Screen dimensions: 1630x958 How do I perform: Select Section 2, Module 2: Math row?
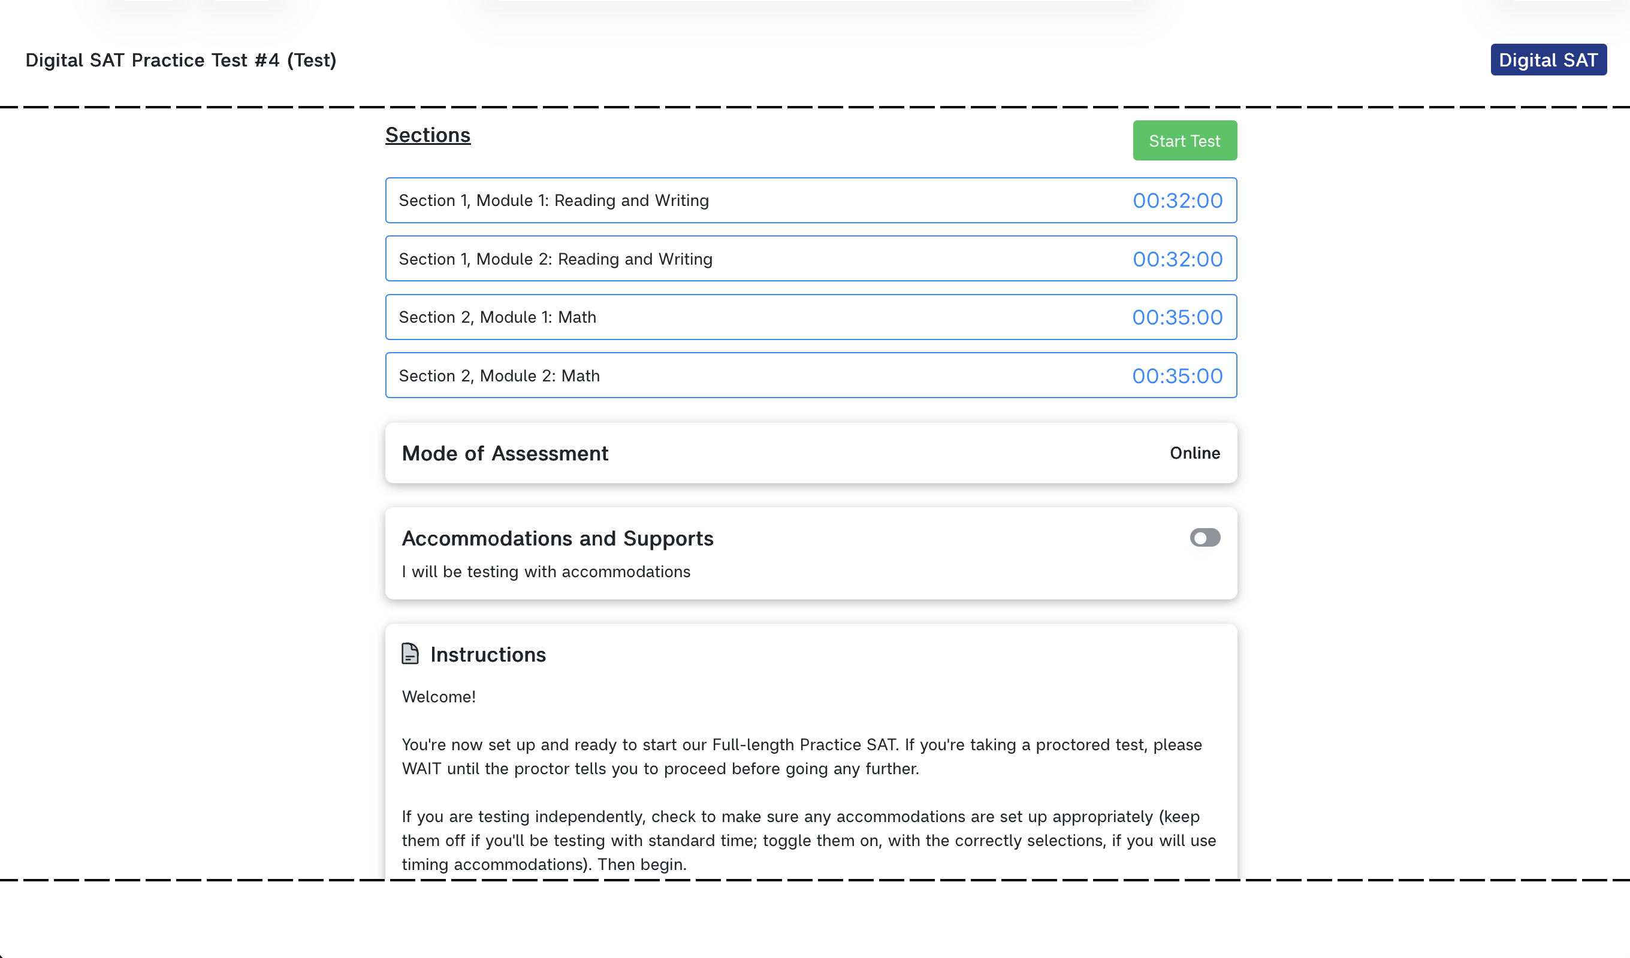click(x=810, y=375)
